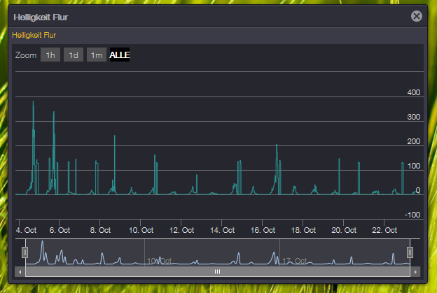The image size is (437, 293).
Task: Click the Helligkeit Flur window title
Action: point(41,16)
